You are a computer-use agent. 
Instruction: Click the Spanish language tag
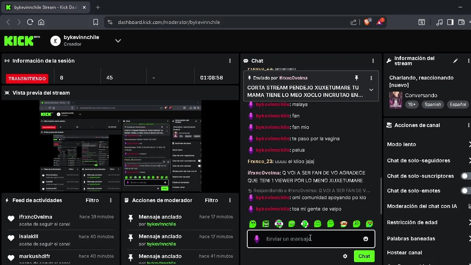(x=433, y=105)
